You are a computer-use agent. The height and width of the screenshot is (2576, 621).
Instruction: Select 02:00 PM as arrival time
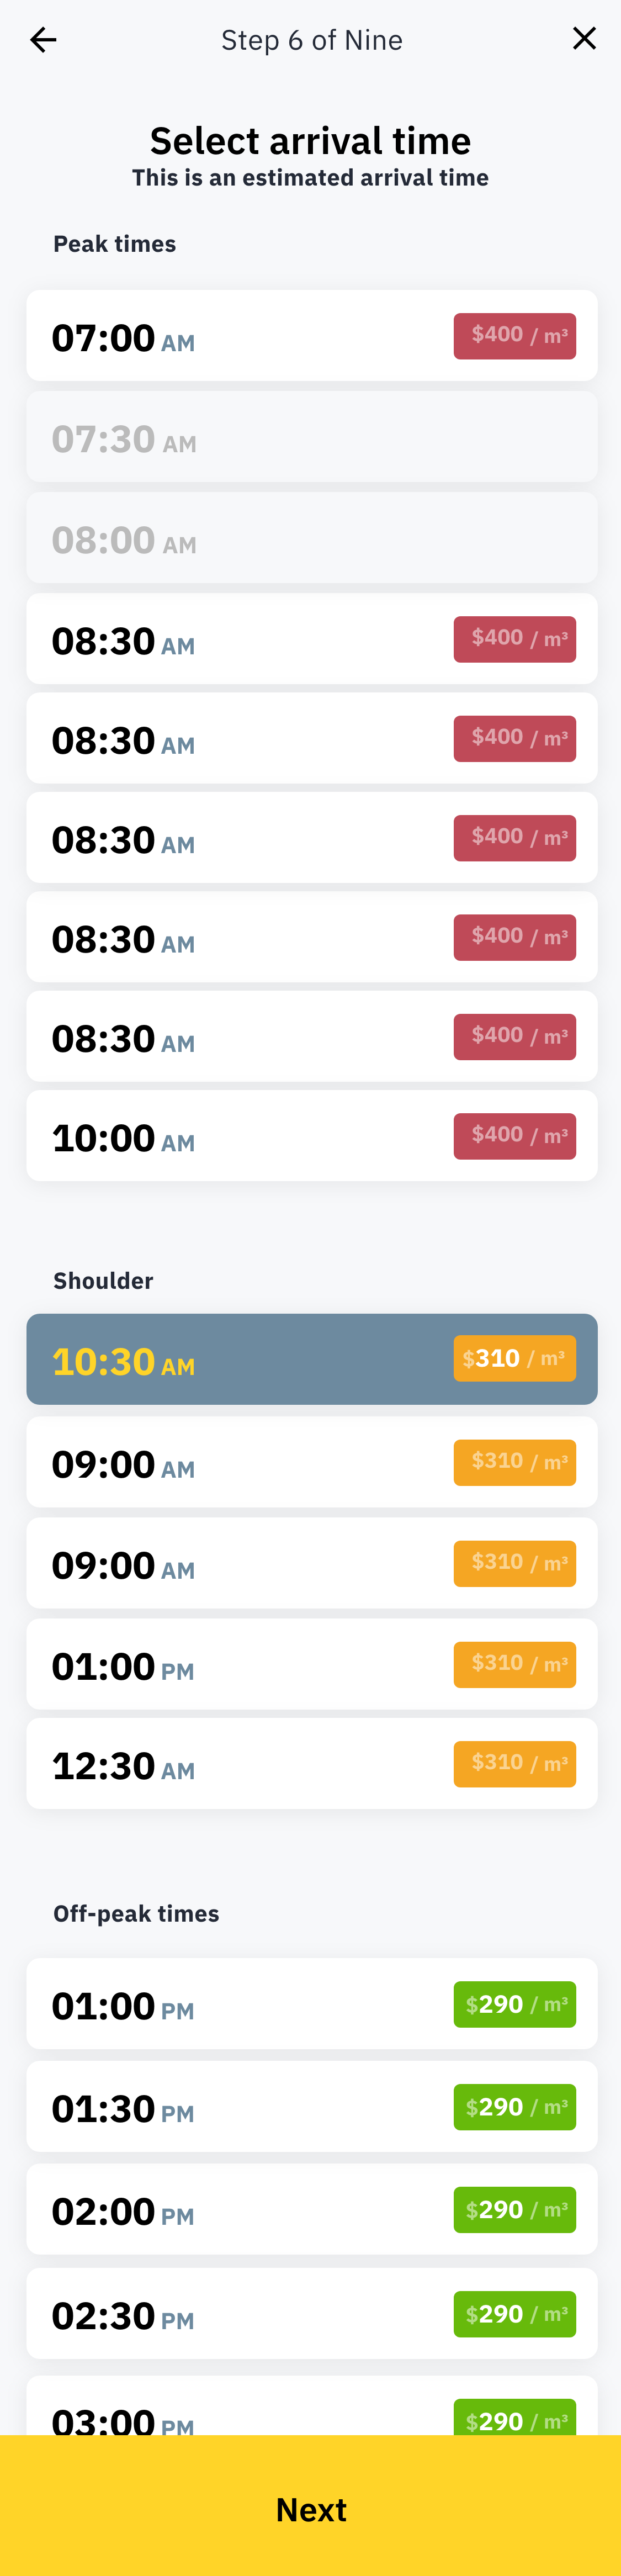(311, 2210)
